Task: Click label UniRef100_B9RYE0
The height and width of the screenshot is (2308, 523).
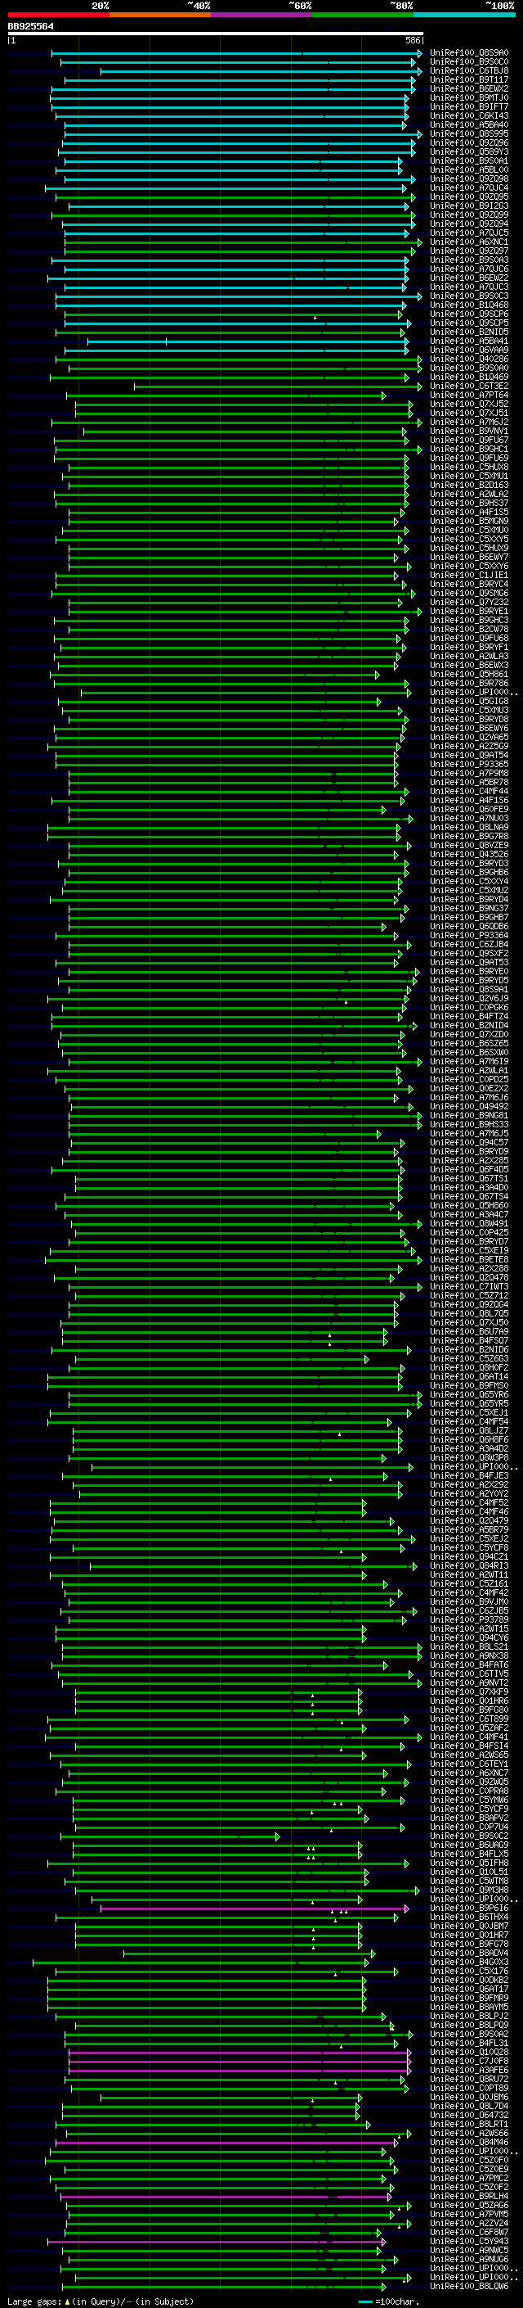Action: click(469, 971)
